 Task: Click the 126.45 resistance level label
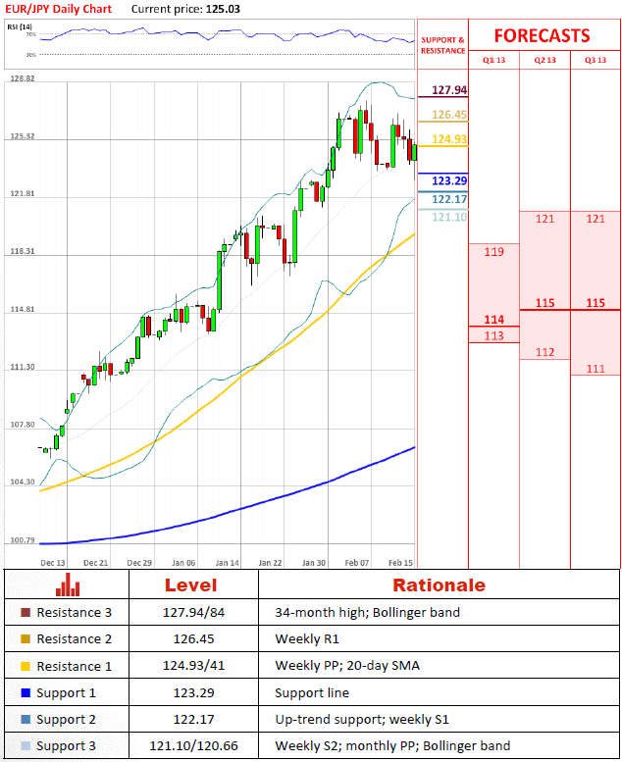point(449,115)
